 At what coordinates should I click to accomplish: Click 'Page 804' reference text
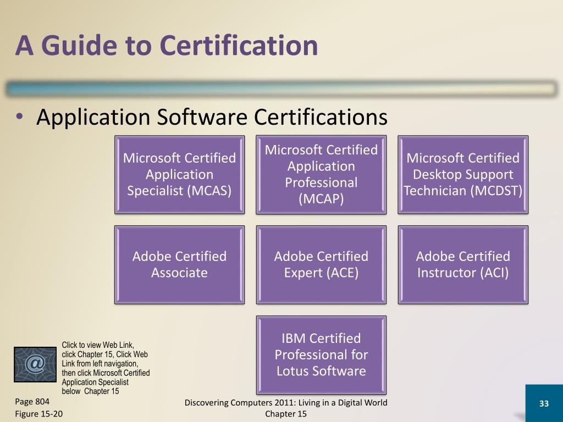point(32,402)
